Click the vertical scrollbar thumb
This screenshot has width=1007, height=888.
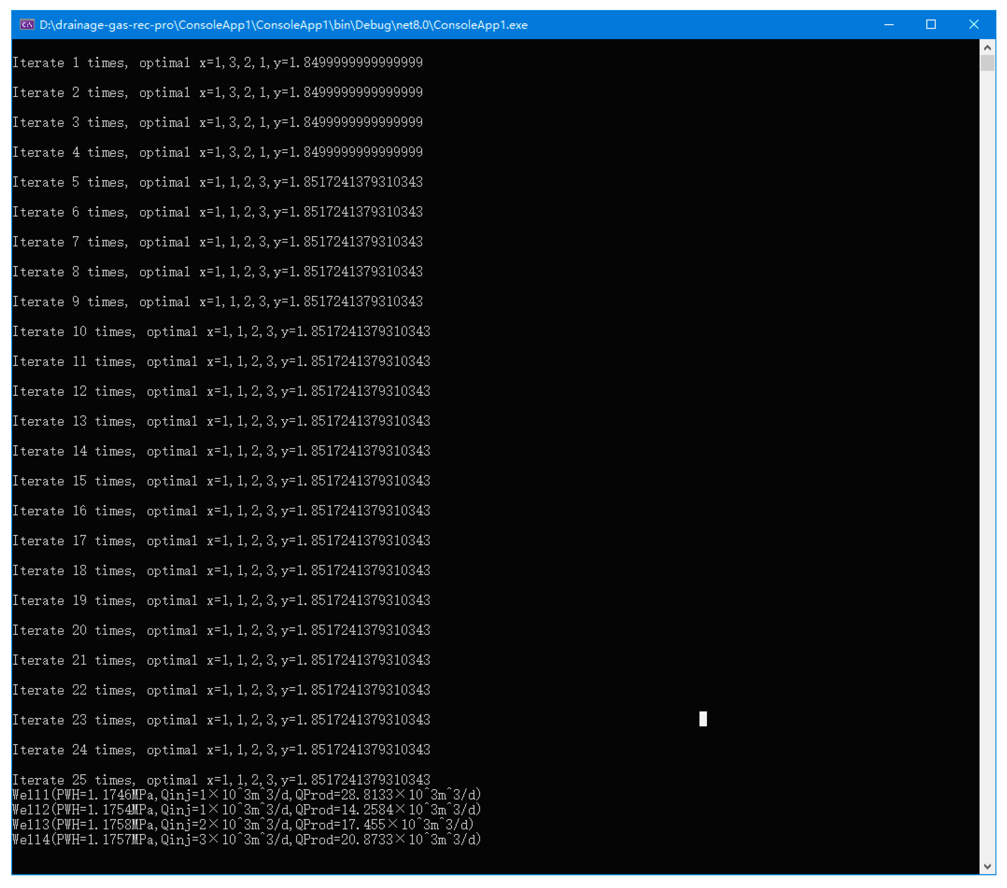pos(987,62)
